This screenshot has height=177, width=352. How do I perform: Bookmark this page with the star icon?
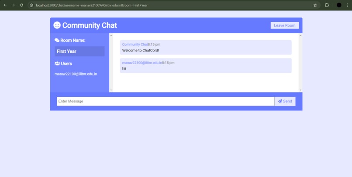click(315, 5)
